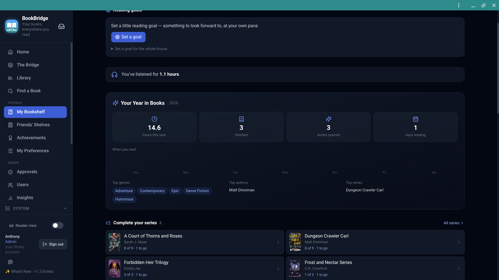The width and height of the screenshot is (499, 280).
Task: Open the Users admin page
Action: click(x=35, y=185)
